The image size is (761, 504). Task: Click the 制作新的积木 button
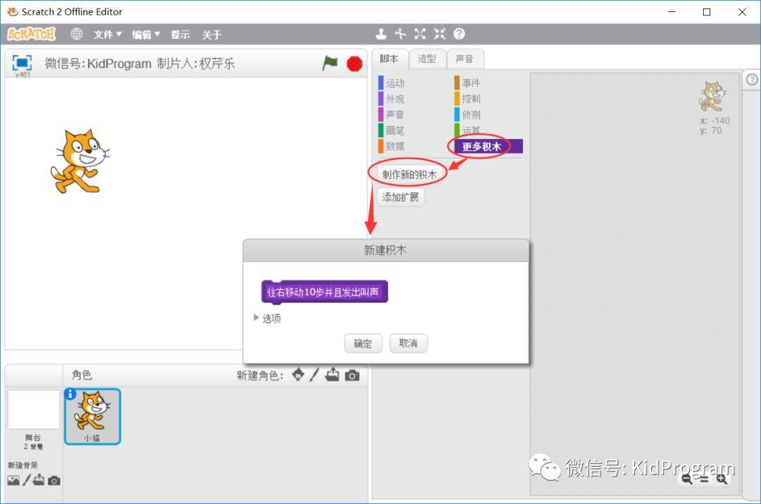(x=409, y=174)
